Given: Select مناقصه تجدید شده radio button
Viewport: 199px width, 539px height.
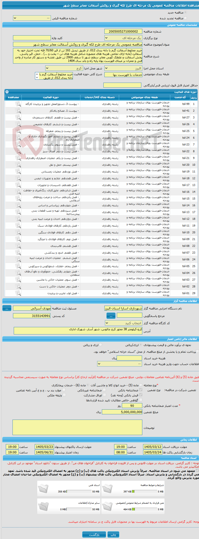Looking at the screenshot, I should (185, 18).
